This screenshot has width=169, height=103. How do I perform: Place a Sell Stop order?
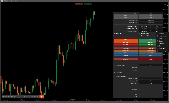[126, 44]
